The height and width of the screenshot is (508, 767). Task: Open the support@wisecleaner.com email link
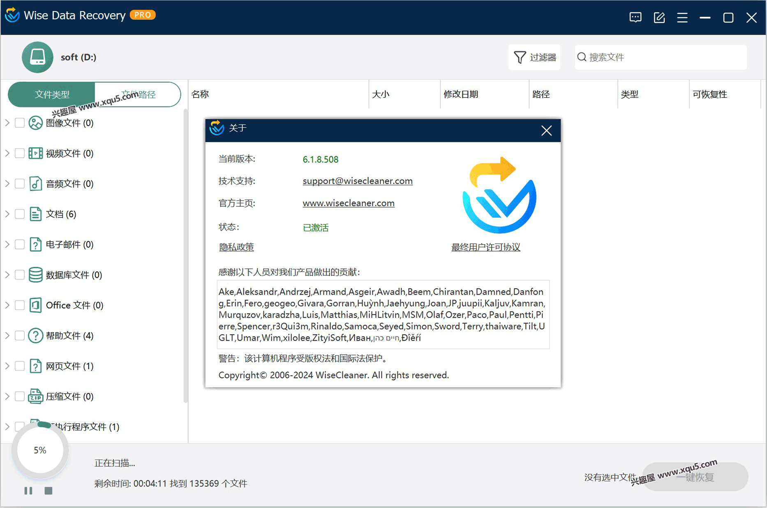358,181
